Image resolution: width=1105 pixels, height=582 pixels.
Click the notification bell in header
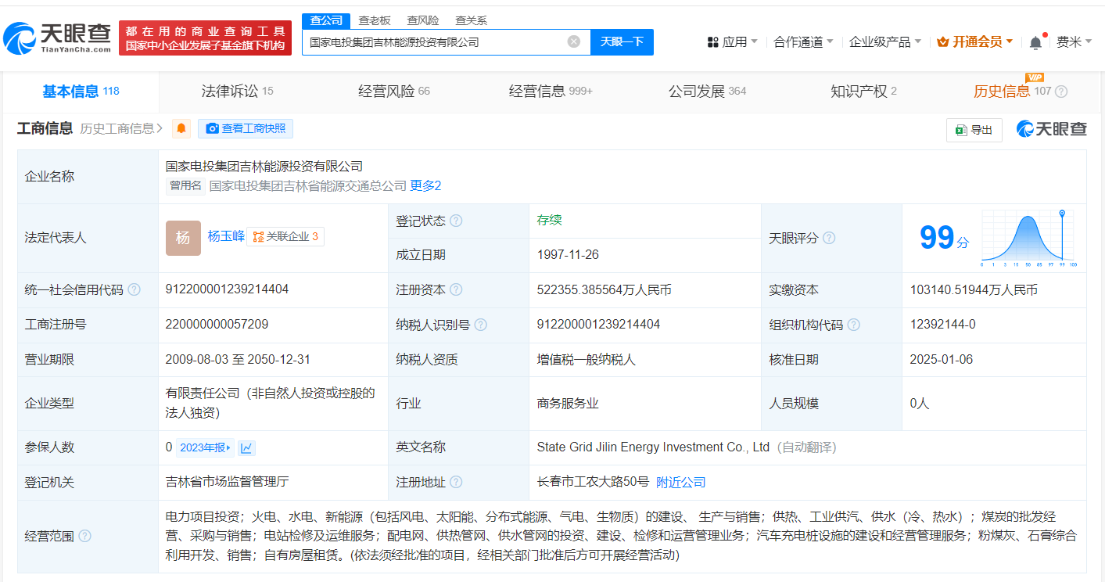pos(1035,42)
